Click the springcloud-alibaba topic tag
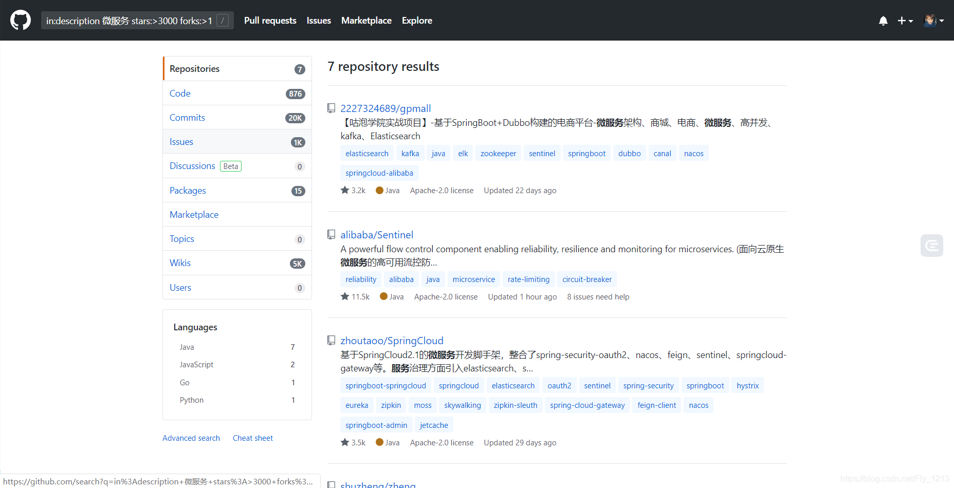The image size is (954, 488). (x=379, y=173)
